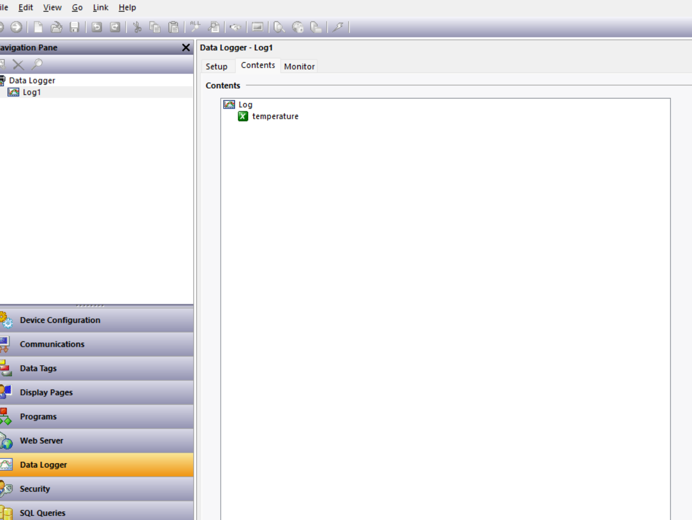The height and width of the screenshot is (520, 692).
Task: Select the Data Logger root tree node
Action: tap(32, 80)
